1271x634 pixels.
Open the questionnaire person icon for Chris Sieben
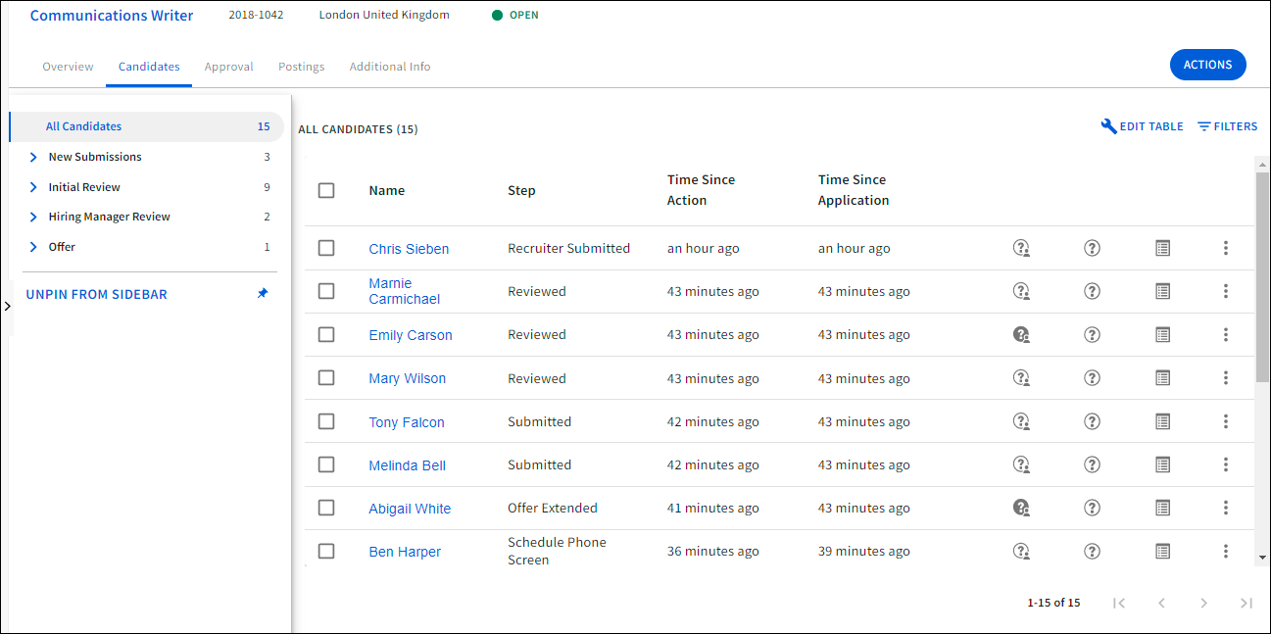pos(1021,248)
